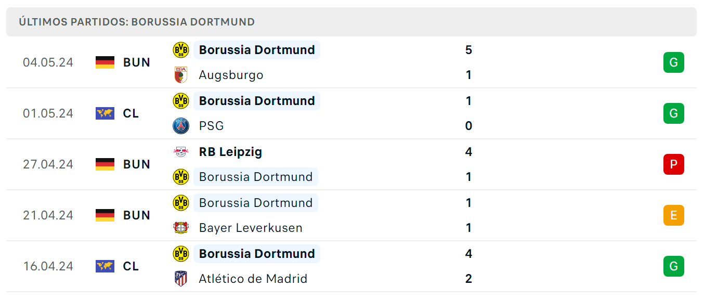704x299 pixels.
Task: Click the Últimos Partidos: Borussia Dortmund header
Action: pos(137,22)
